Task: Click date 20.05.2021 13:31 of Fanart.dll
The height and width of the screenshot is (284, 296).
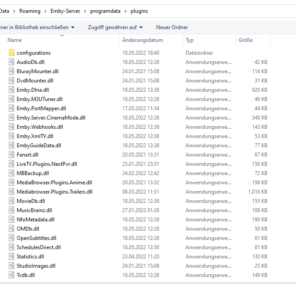Action: click(141, 155)
